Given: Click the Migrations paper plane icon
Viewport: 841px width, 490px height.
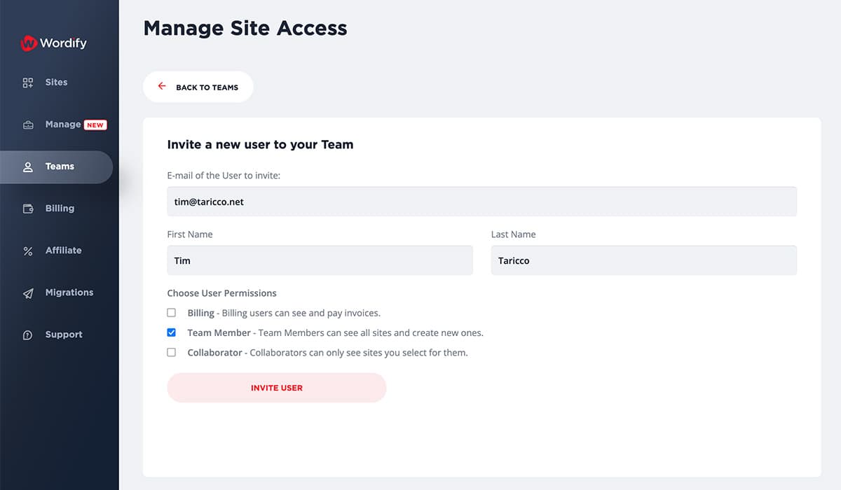Looking at the screenshot, I should (x=28, y=293).
